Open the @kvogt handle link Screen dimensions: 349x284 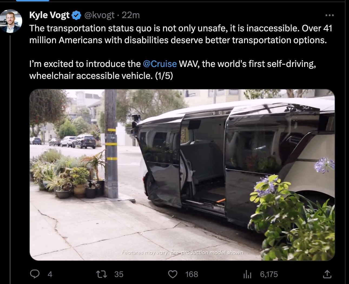tap(100, 15)
